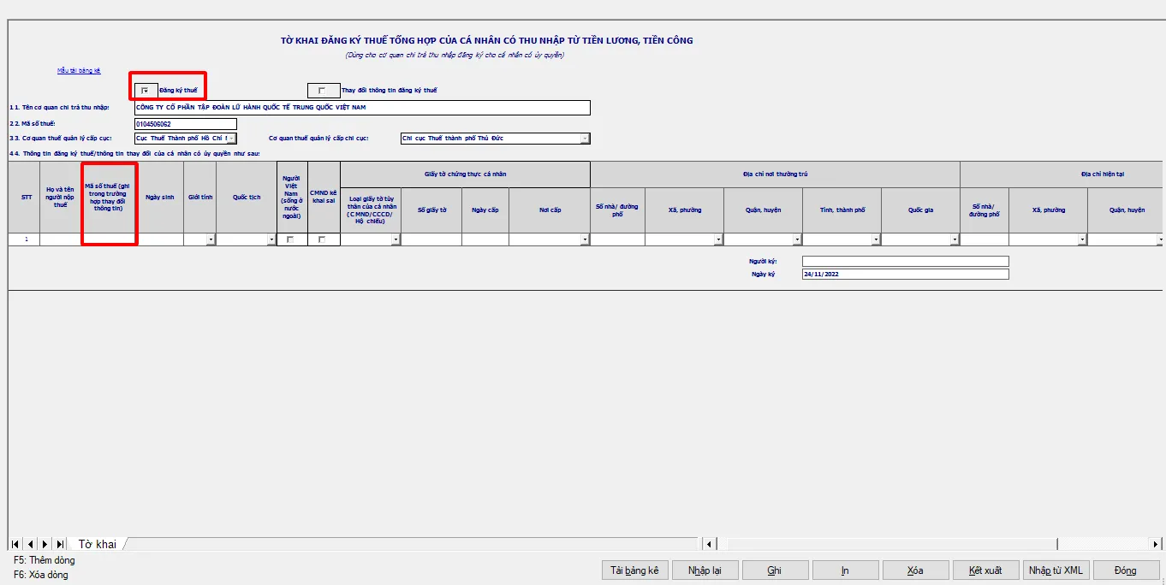Click Số giấy tờ cell in row 1
This screenshot has height=585, width=1166.
[x=431, y=239]
